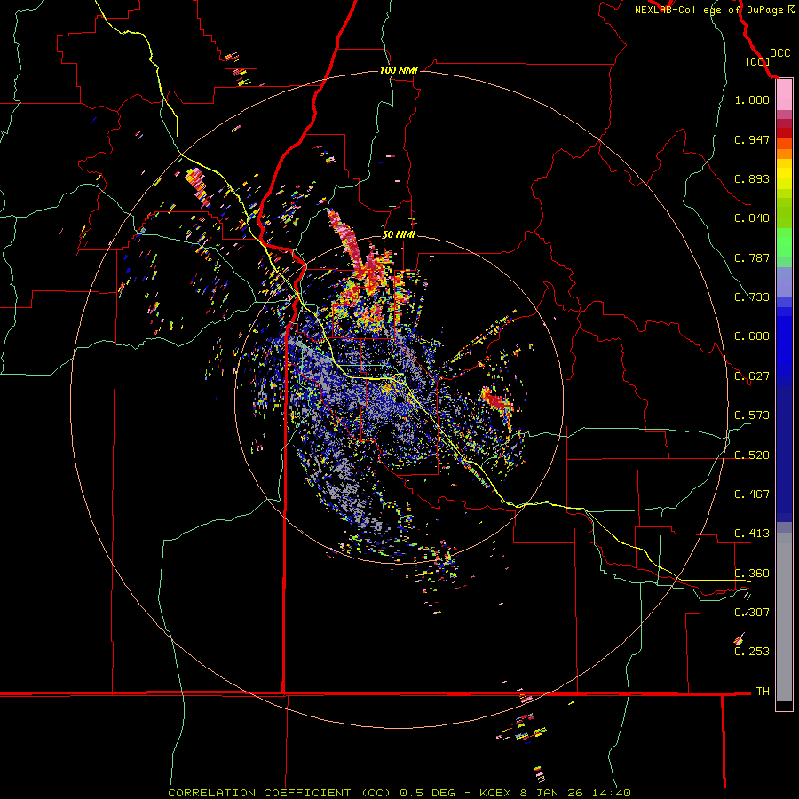Screen dimensions: 799x799
Task: Select the 0.680 legend value
Action: (752, 336)
